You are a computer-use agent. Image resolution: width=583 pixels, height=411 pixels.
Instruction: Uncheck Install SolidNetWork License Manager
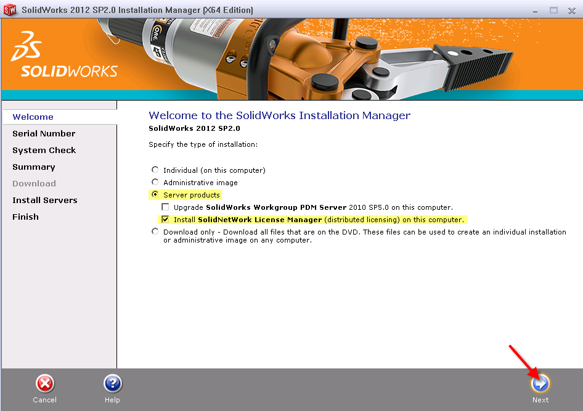point(165,220)
